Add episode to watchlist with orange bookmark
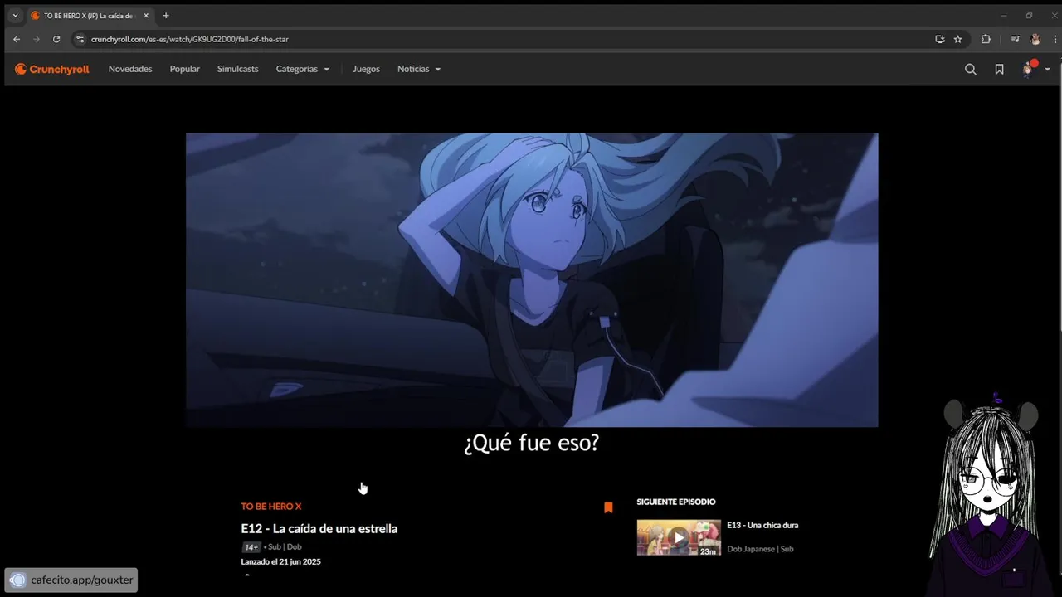Screen dimensions: 1062x597 [x=608, y=507]
